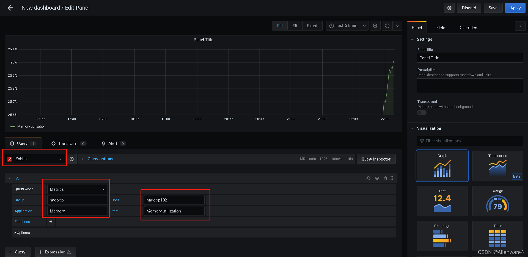Screen dimensions: 528x257
Task: Click the Functions label
Action: [x=22, y=222]
